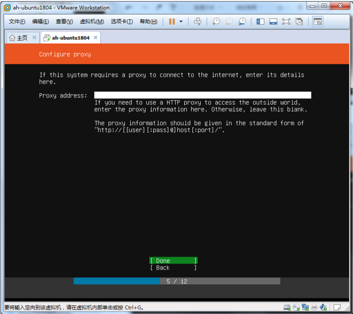Open the power options dropdown arrow
Viewport: 353px width, 314px height.
tap(181, 22)
